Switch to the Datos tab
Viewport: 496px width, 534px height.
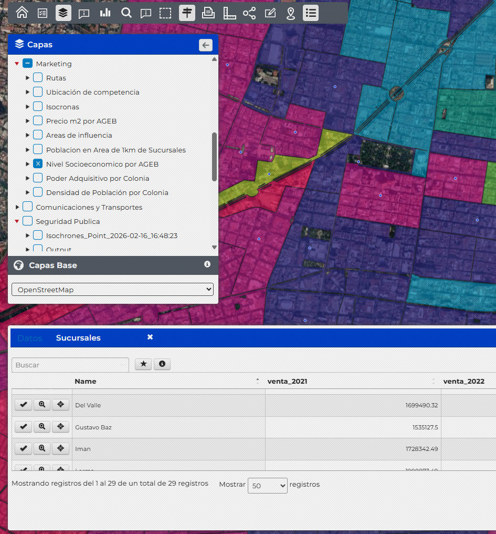click(x=29, y=338)
